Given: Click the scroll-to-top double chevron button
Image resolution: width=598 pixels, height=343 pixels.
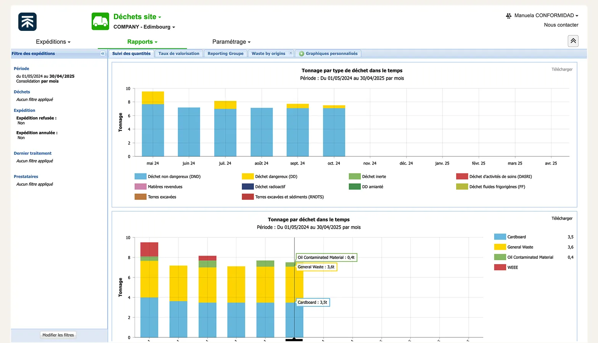Looking at the screenshot, I should coord(573,41).
